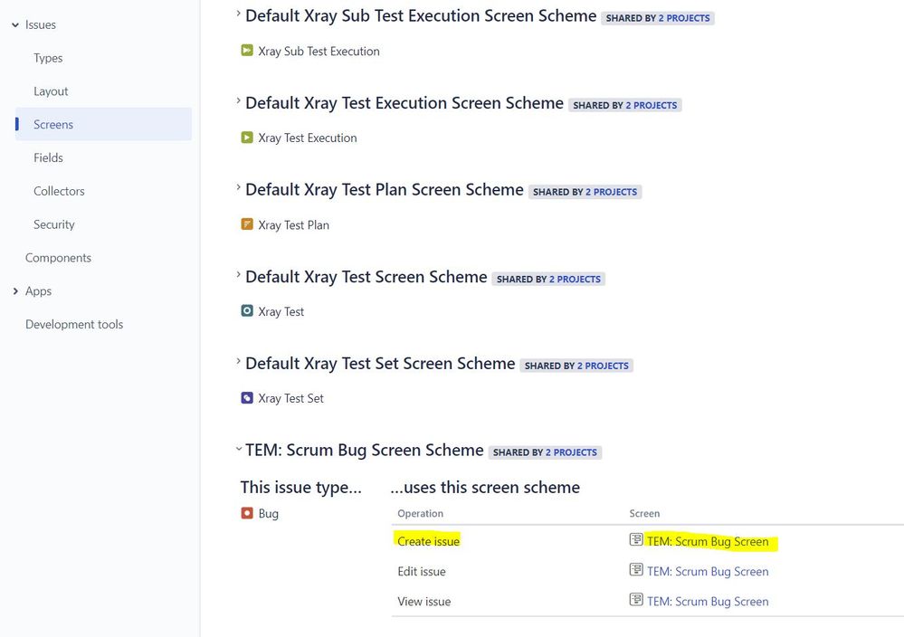904x637 pixels.
Task: Click the screen icon in View issue row
Action: [x=636, y=600]
